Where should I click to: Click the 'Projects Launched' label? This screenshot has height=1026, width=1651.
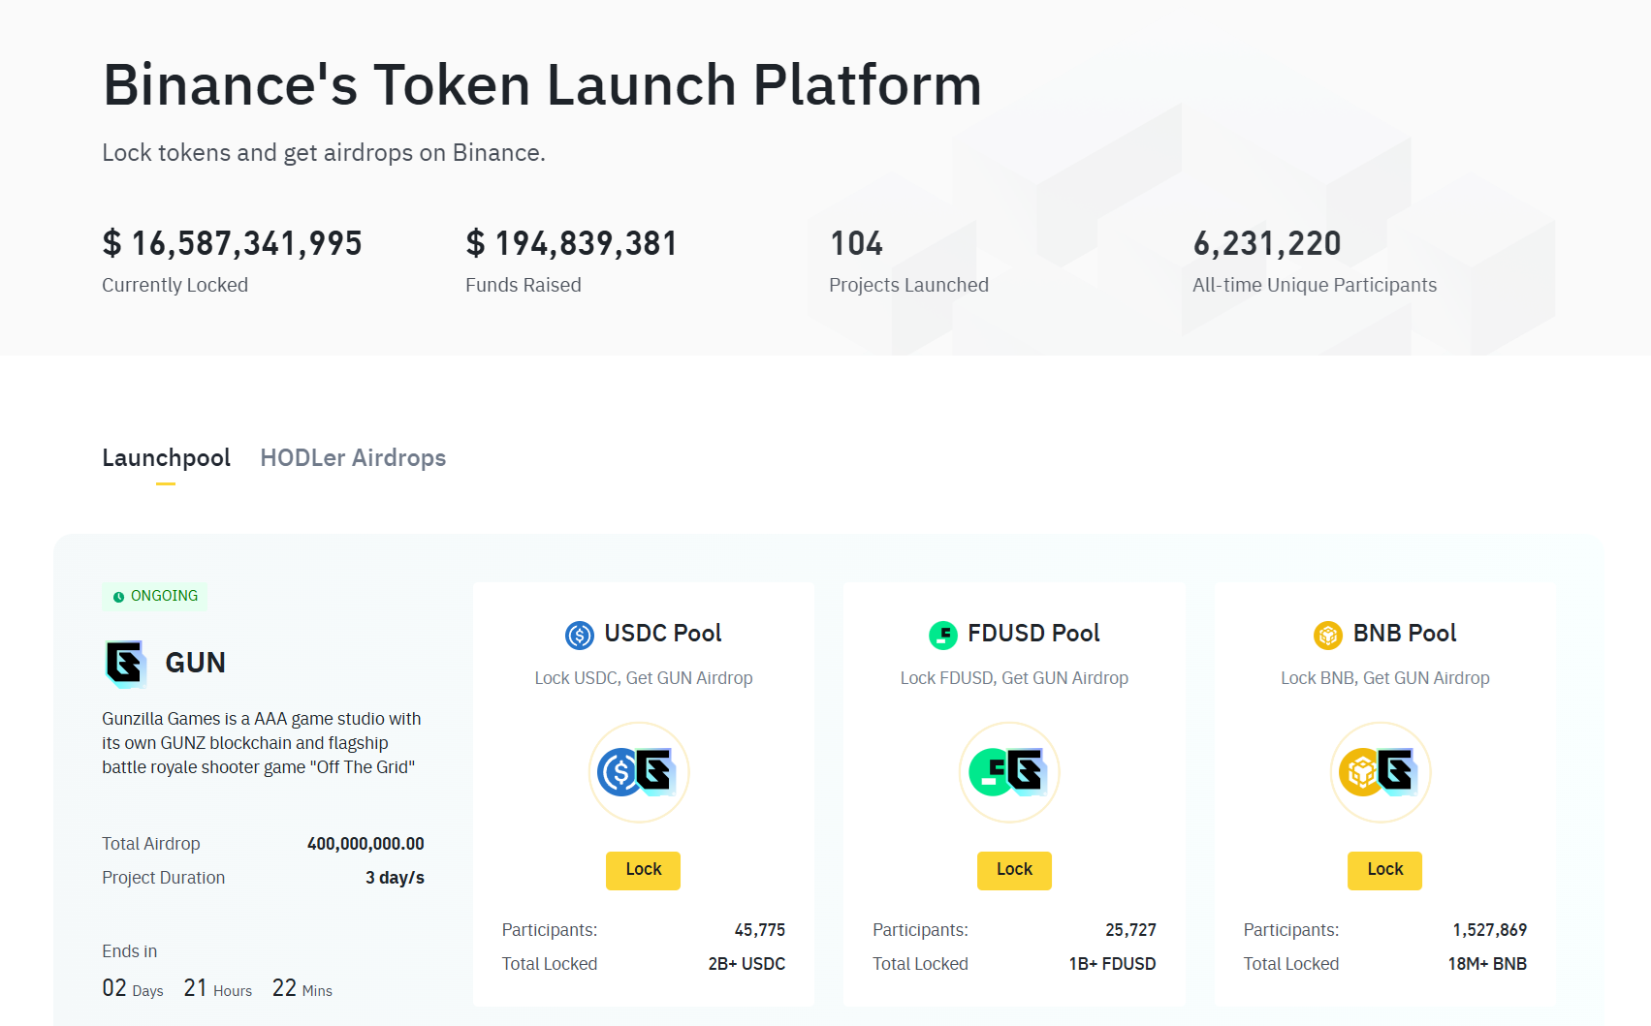(908, 285)
